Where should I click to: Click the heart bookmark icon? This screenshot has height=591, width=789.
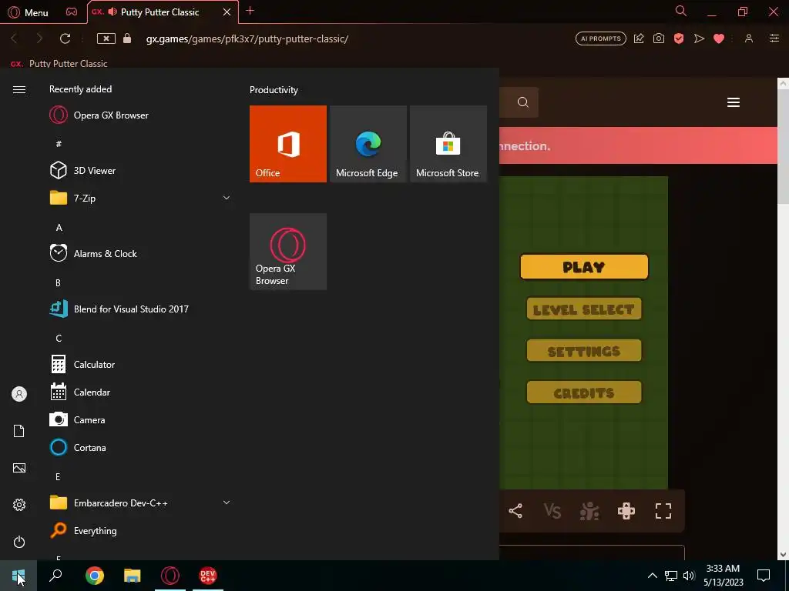click(x=719, y=38)
